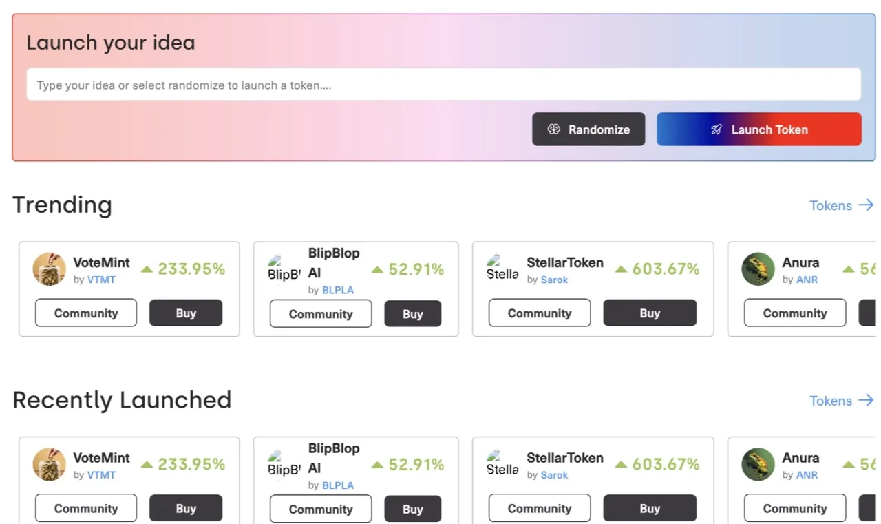Click the VoteMint coin jar icon in Trending
The image size is (881, 524).
point(49,269)
